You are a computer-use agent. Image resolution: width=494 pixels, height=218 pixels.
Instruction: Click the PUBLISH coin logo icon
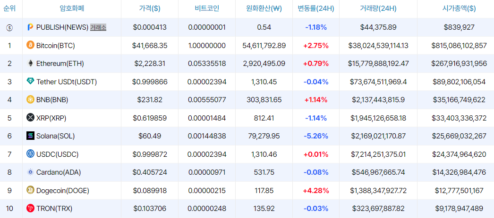click(30, 27)
